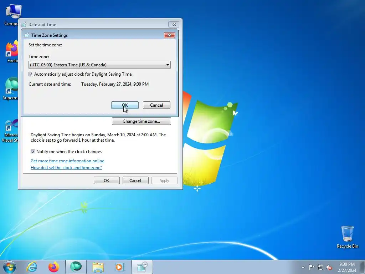Open the Time zone dropdown list
The image size is (365, 274).
click(x=99, y=65)
